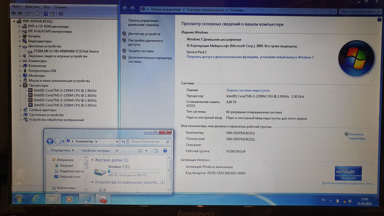Open the Справка menu in Device Manager
The width and height of the screenshot is (384, 216).
pyautogui.click(x=60, y=7)
